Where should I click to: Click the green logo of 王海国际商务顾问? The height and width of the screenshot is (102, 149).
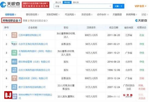coord(14,53)
